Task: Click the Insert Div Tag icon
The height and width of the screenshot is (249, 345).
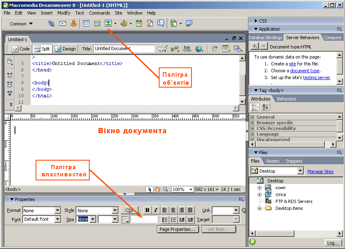Action: tap(97, 23)
